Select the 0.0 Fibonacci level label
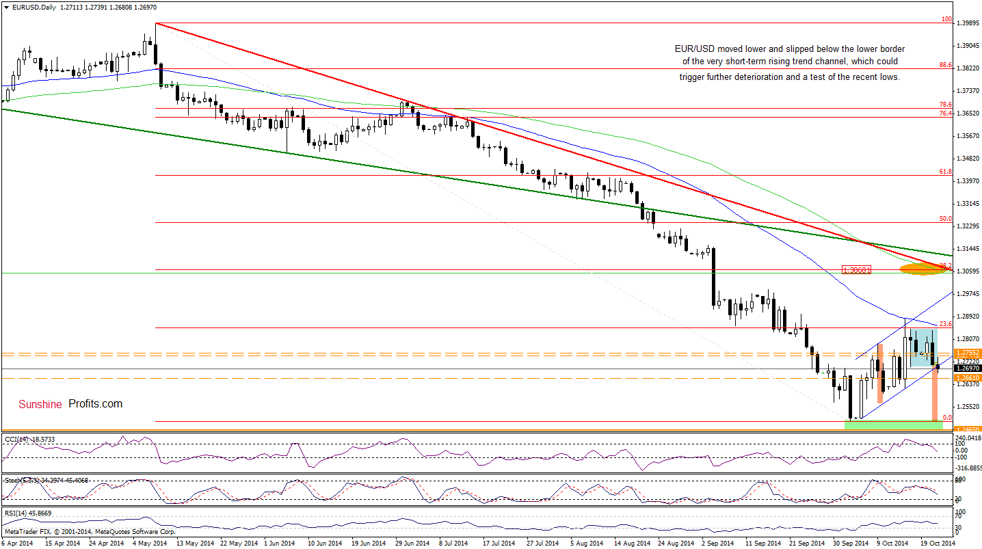982x549 pixels. (947, 417)
